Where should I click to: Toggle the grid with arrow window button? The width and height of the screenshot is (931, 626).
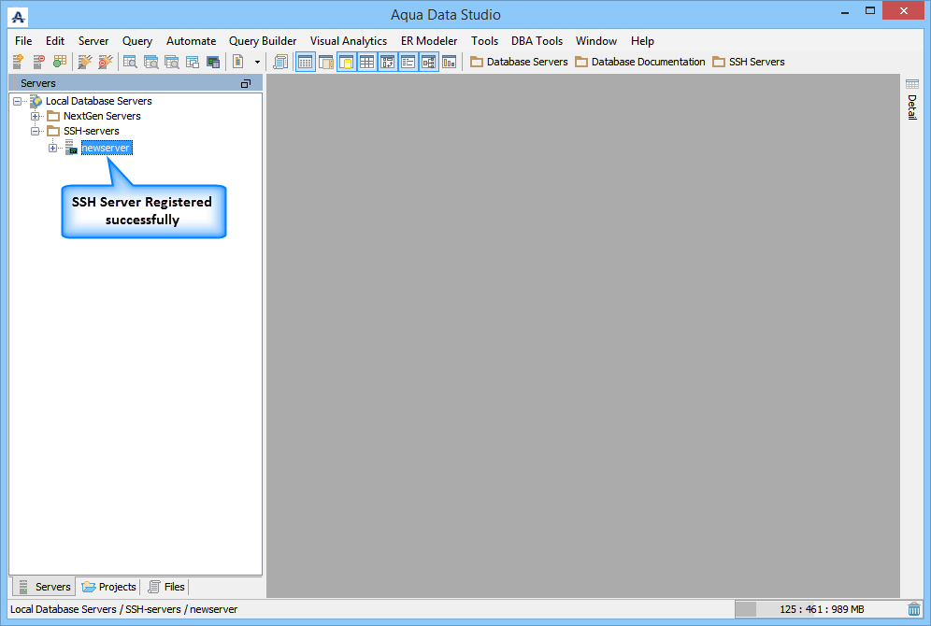pos(387,62)
